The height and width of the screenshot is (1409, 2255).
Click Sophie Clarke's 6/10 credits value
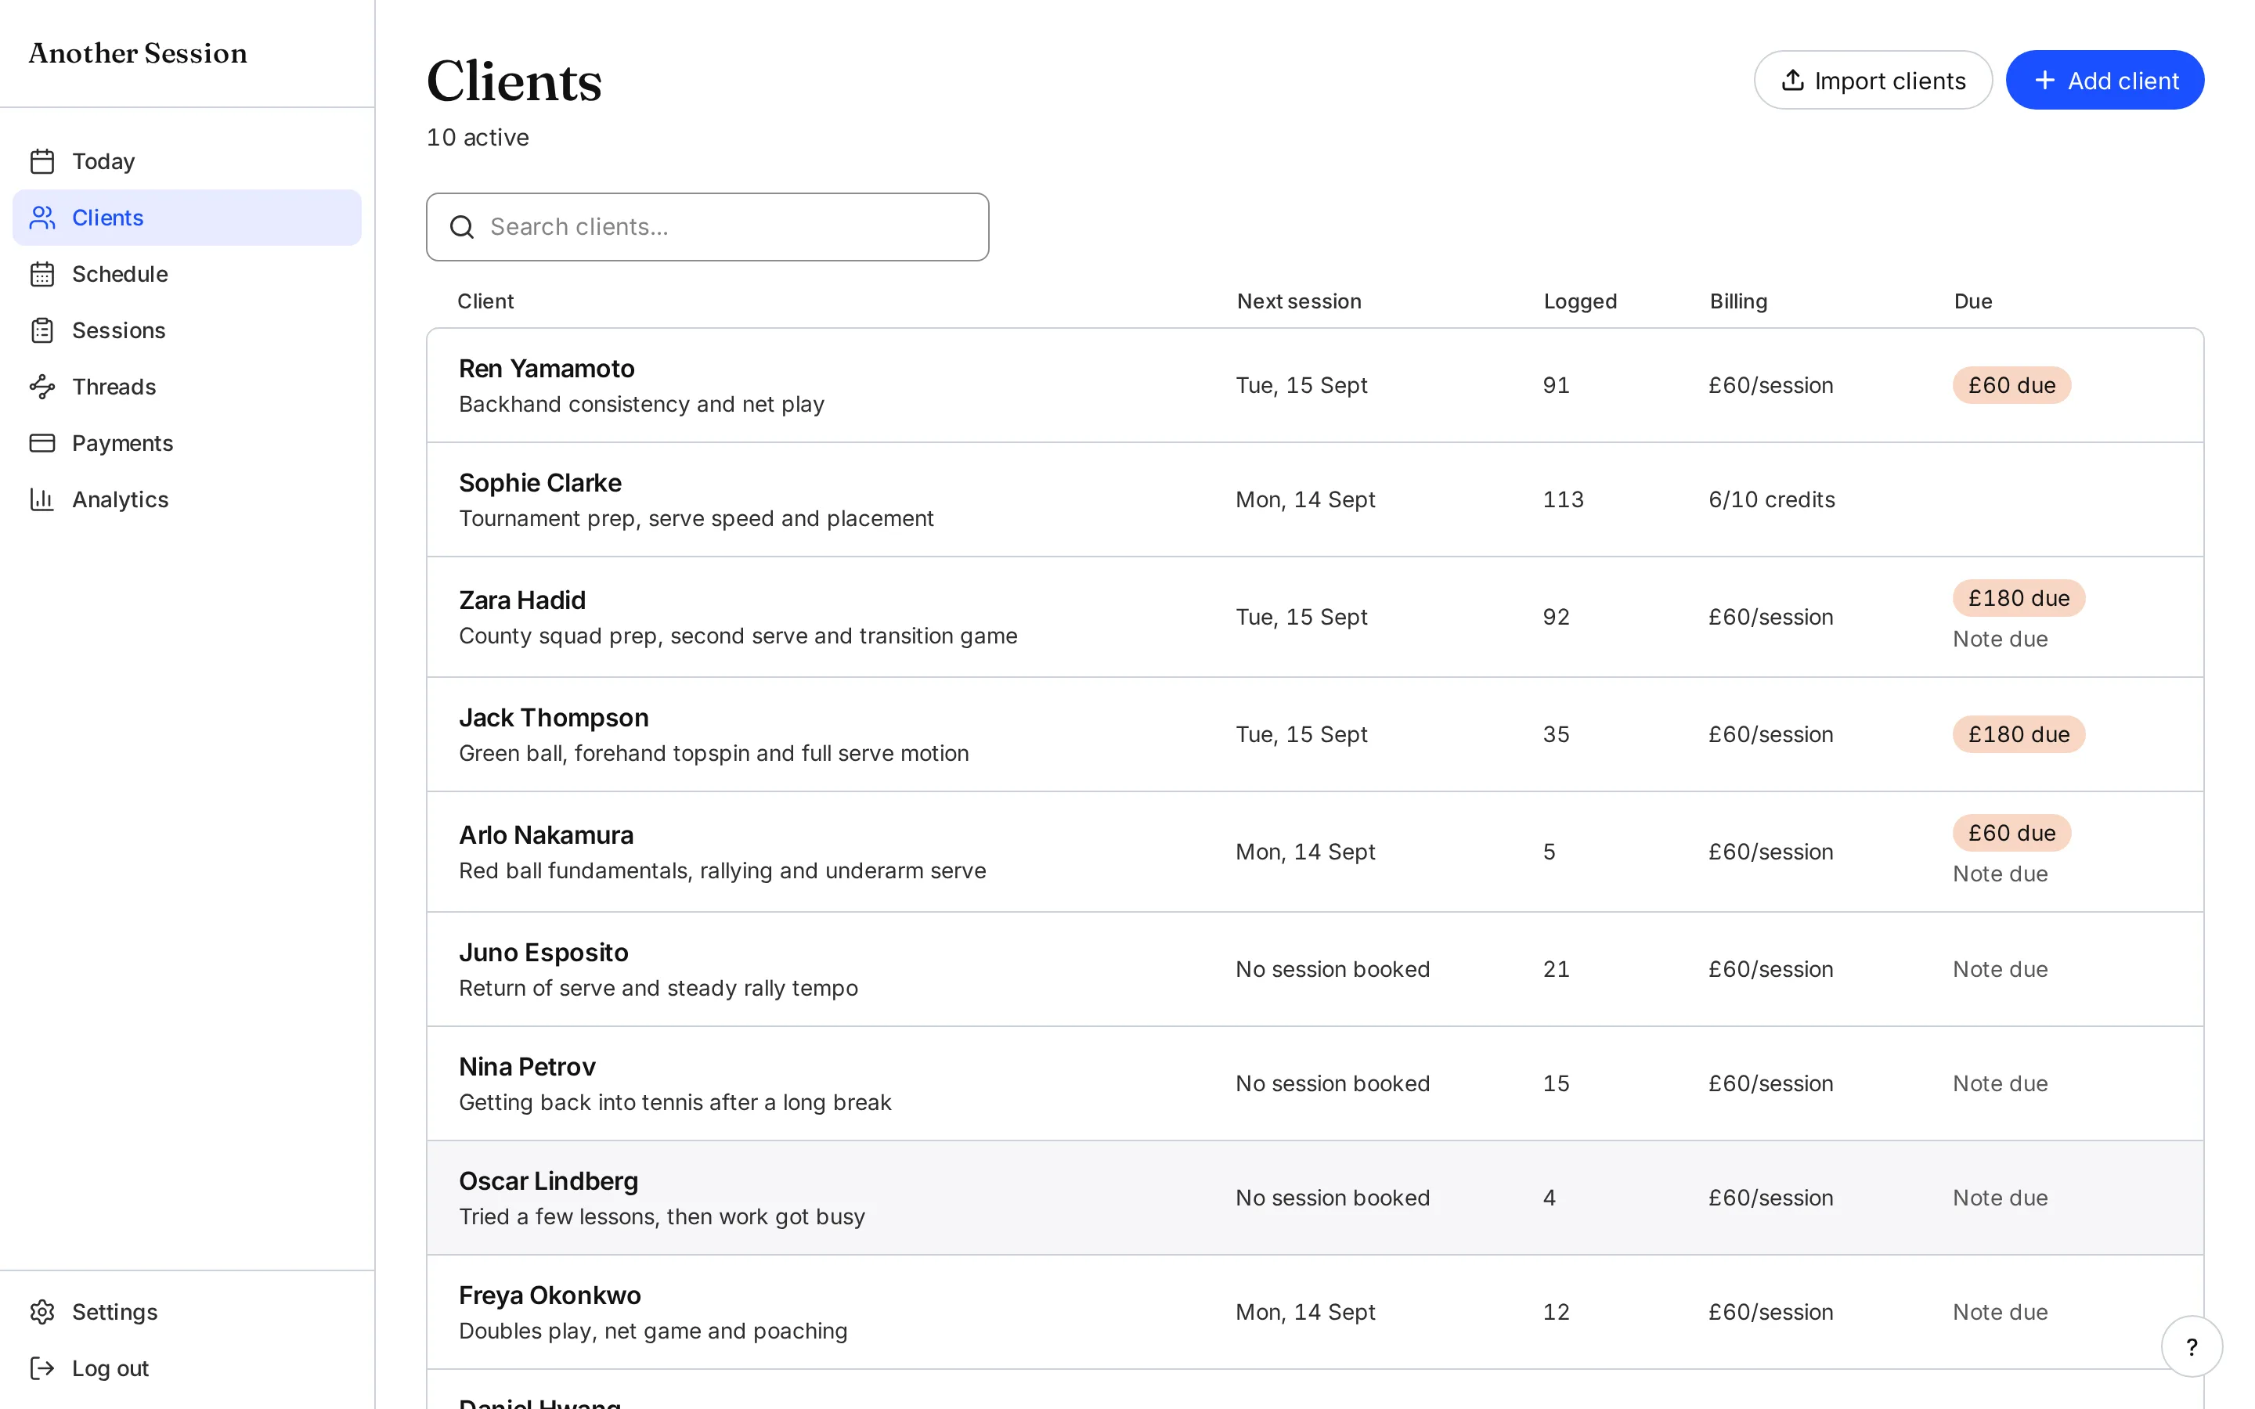tap(1771, 499)
